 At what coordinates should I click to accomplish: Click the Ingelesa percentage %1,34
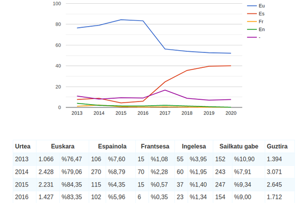click(200, 197)
